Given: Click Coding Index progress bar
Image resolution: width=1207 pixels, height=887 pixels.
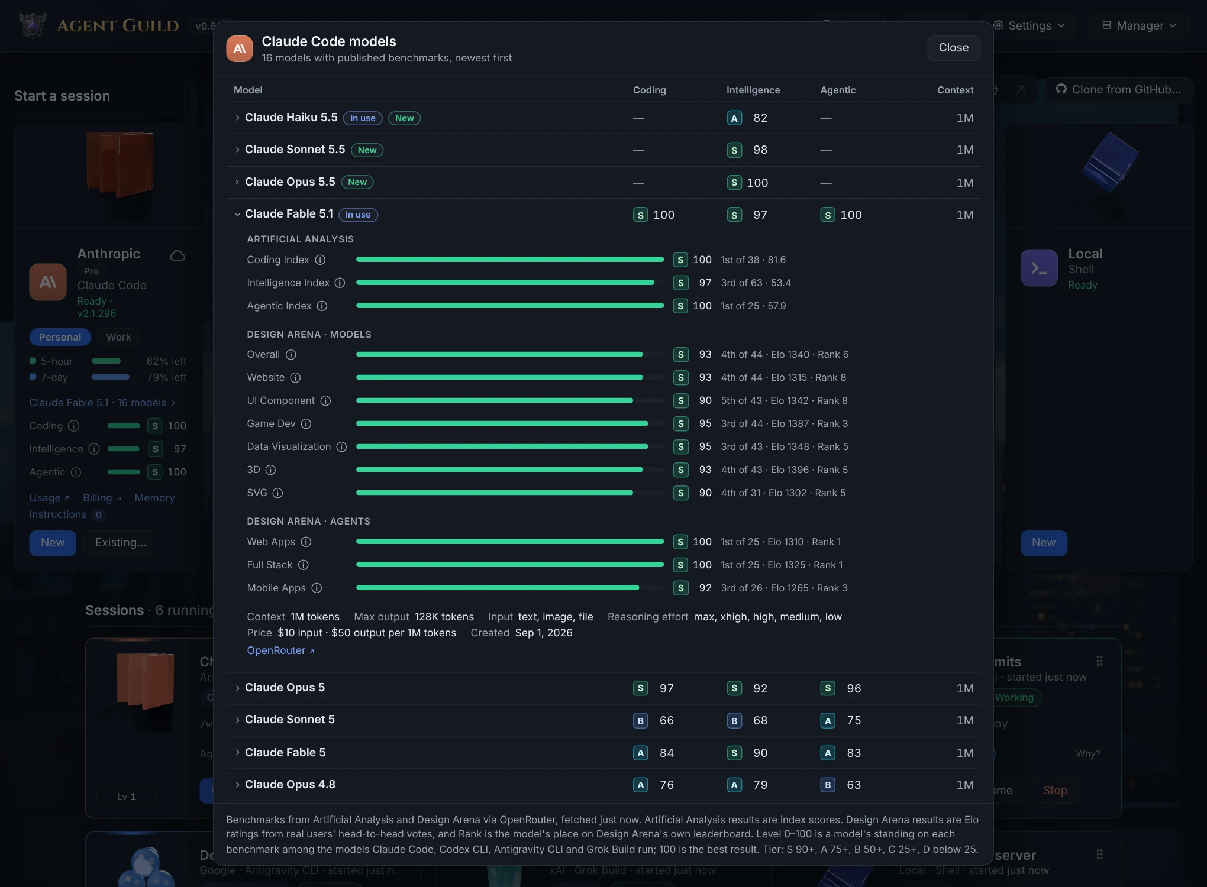Looking at the screenshot, I should coord(510,260).
